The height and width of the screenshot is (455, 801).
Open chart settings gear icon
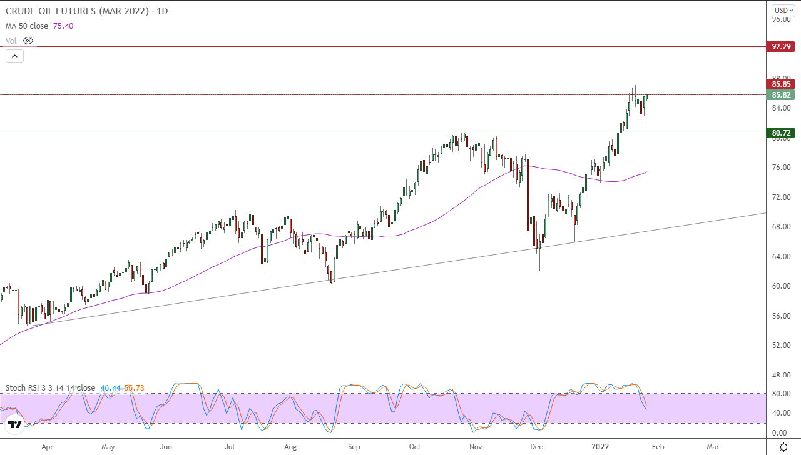tap(783, 447)
